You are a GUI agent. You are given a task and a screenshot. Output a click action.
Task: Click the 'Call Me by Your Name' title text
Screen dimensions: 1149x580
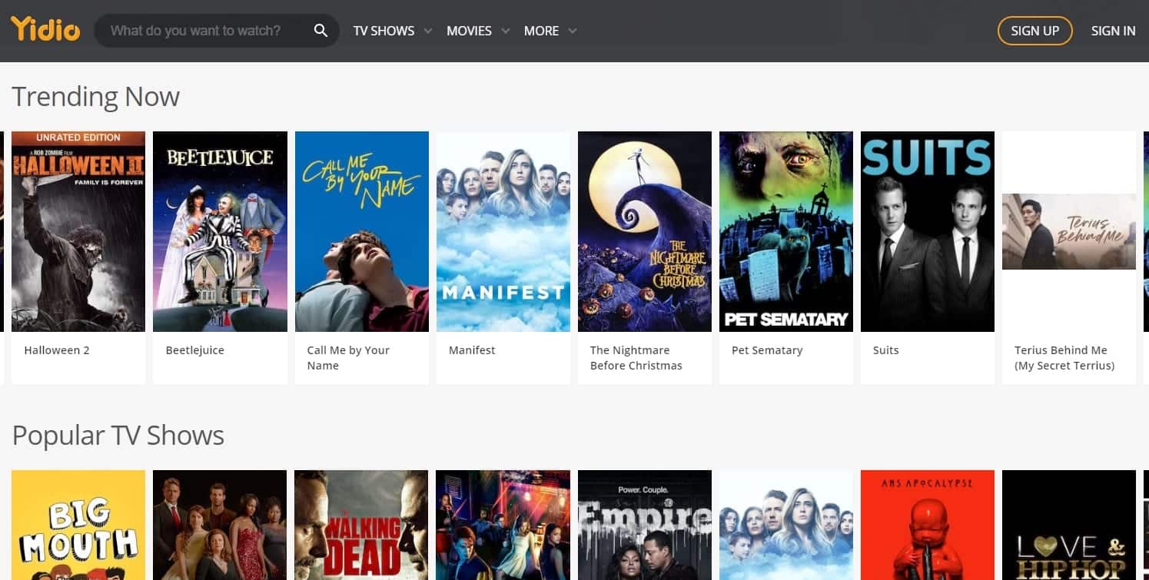coord(348,358)
